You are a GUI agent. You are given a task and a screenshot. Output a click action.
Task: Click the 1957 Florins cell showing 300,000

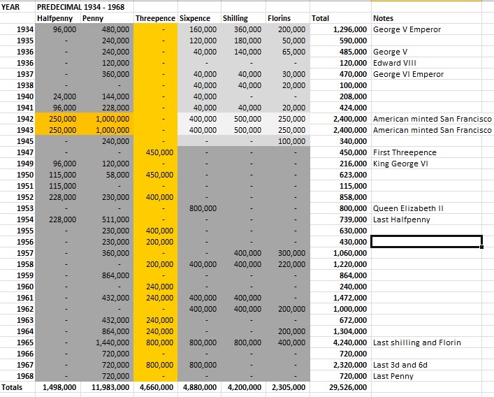[288, 253]
